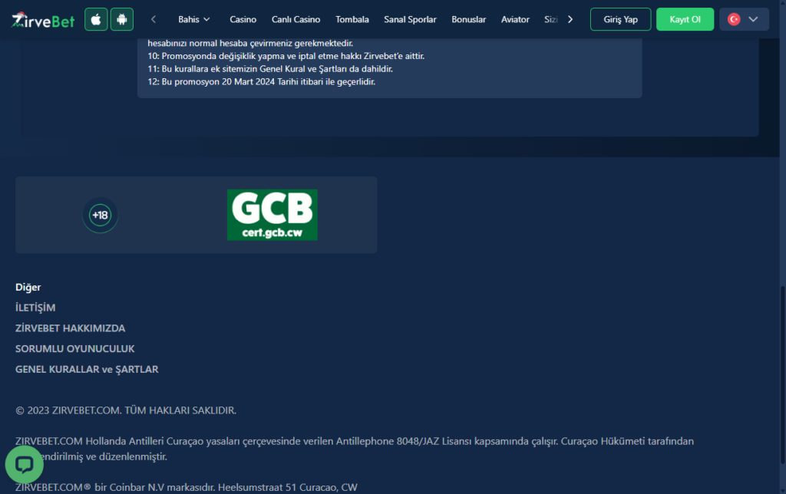Viewport: 786px width, 494px height.
Task: Open the Turkish flag language selector
Action: click(x=744, y=19)
